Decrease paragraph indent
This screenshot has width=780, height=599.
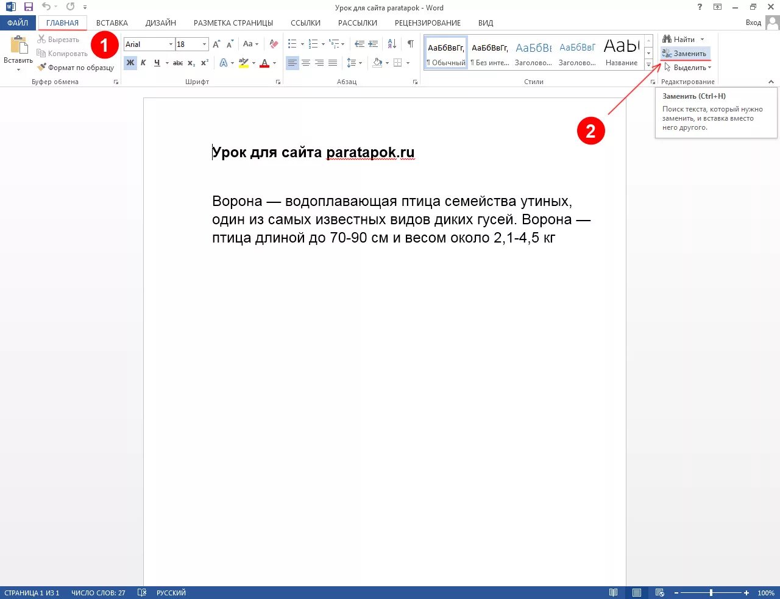(360, 44)
